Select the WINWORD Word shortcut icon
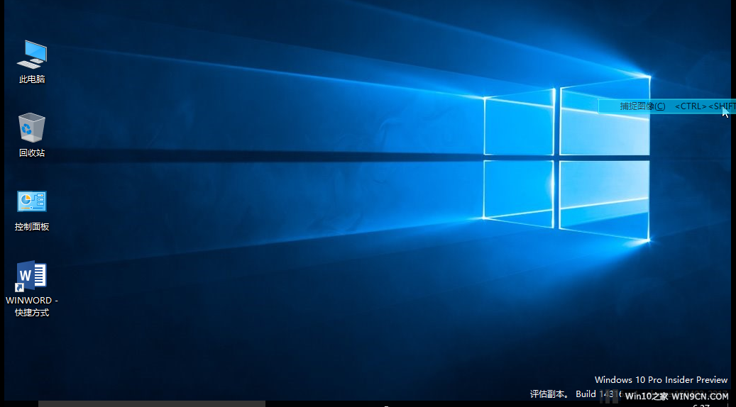The width and height of the screenshot is (736, 407). 32,277
